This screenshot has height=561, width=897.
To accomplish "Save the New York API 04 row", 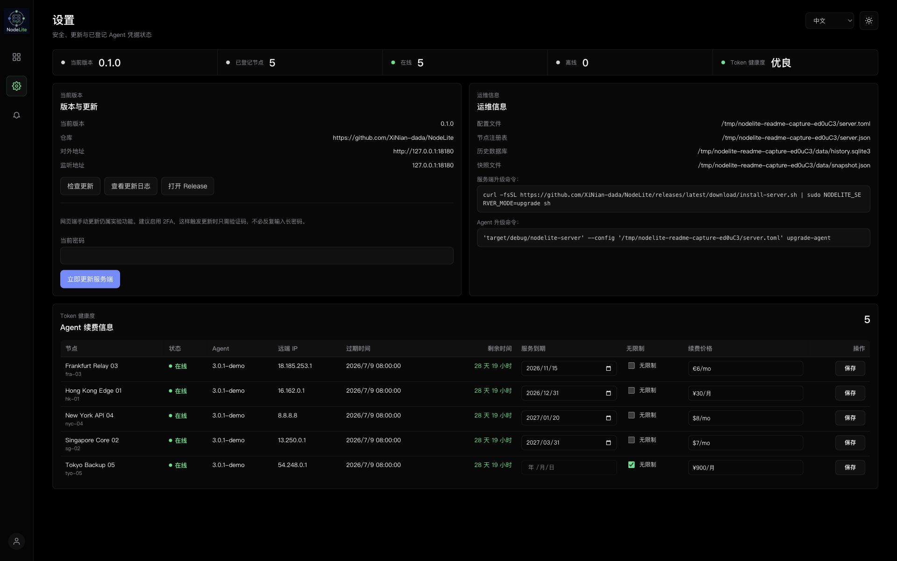I will pos(850,418).
